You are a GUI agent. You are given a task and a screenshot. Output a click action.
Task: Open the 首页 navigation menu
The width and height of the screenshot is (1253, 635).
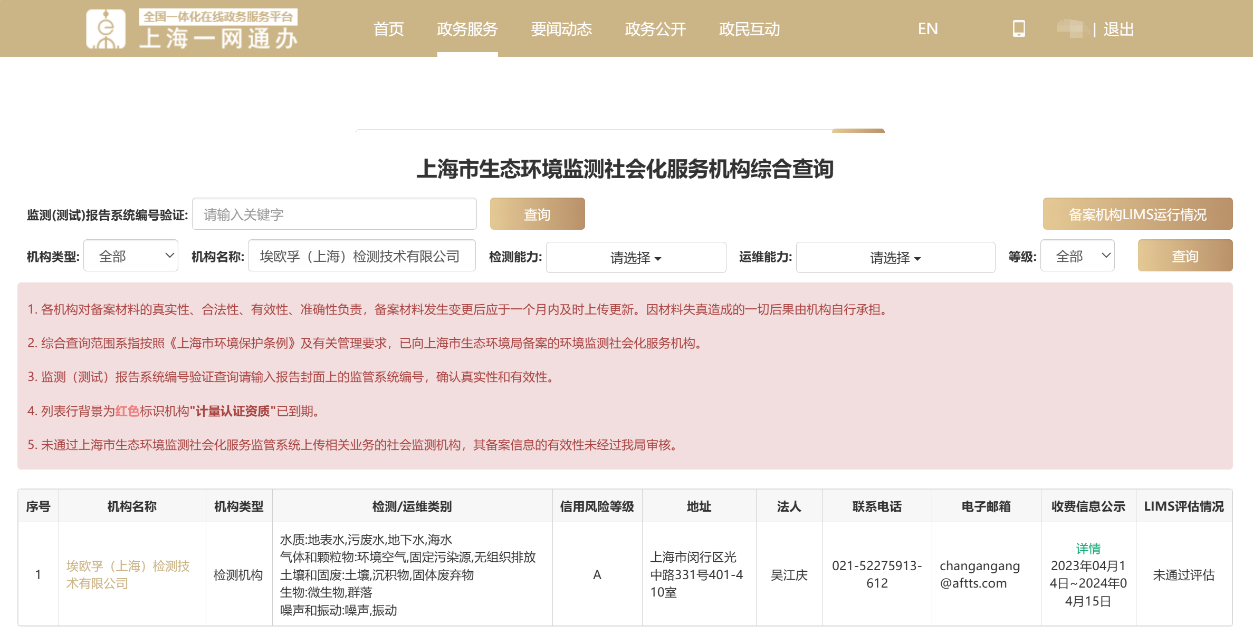pyautogui.click(x=389, y=30)
